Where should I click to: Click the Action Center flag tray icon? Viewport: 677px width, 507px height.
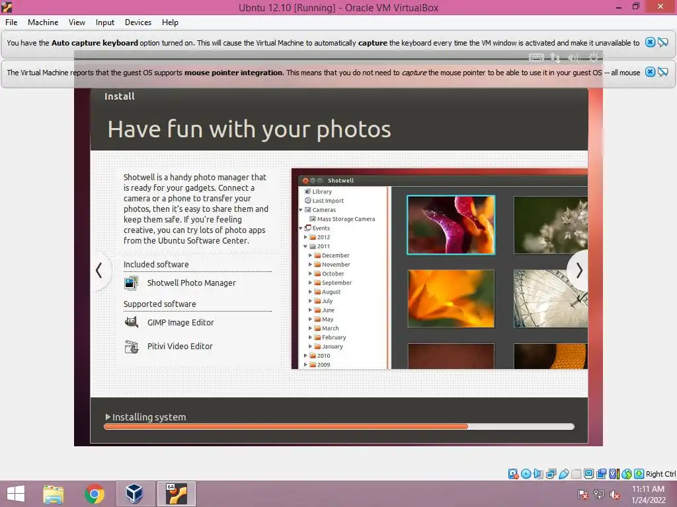point(583,494)
